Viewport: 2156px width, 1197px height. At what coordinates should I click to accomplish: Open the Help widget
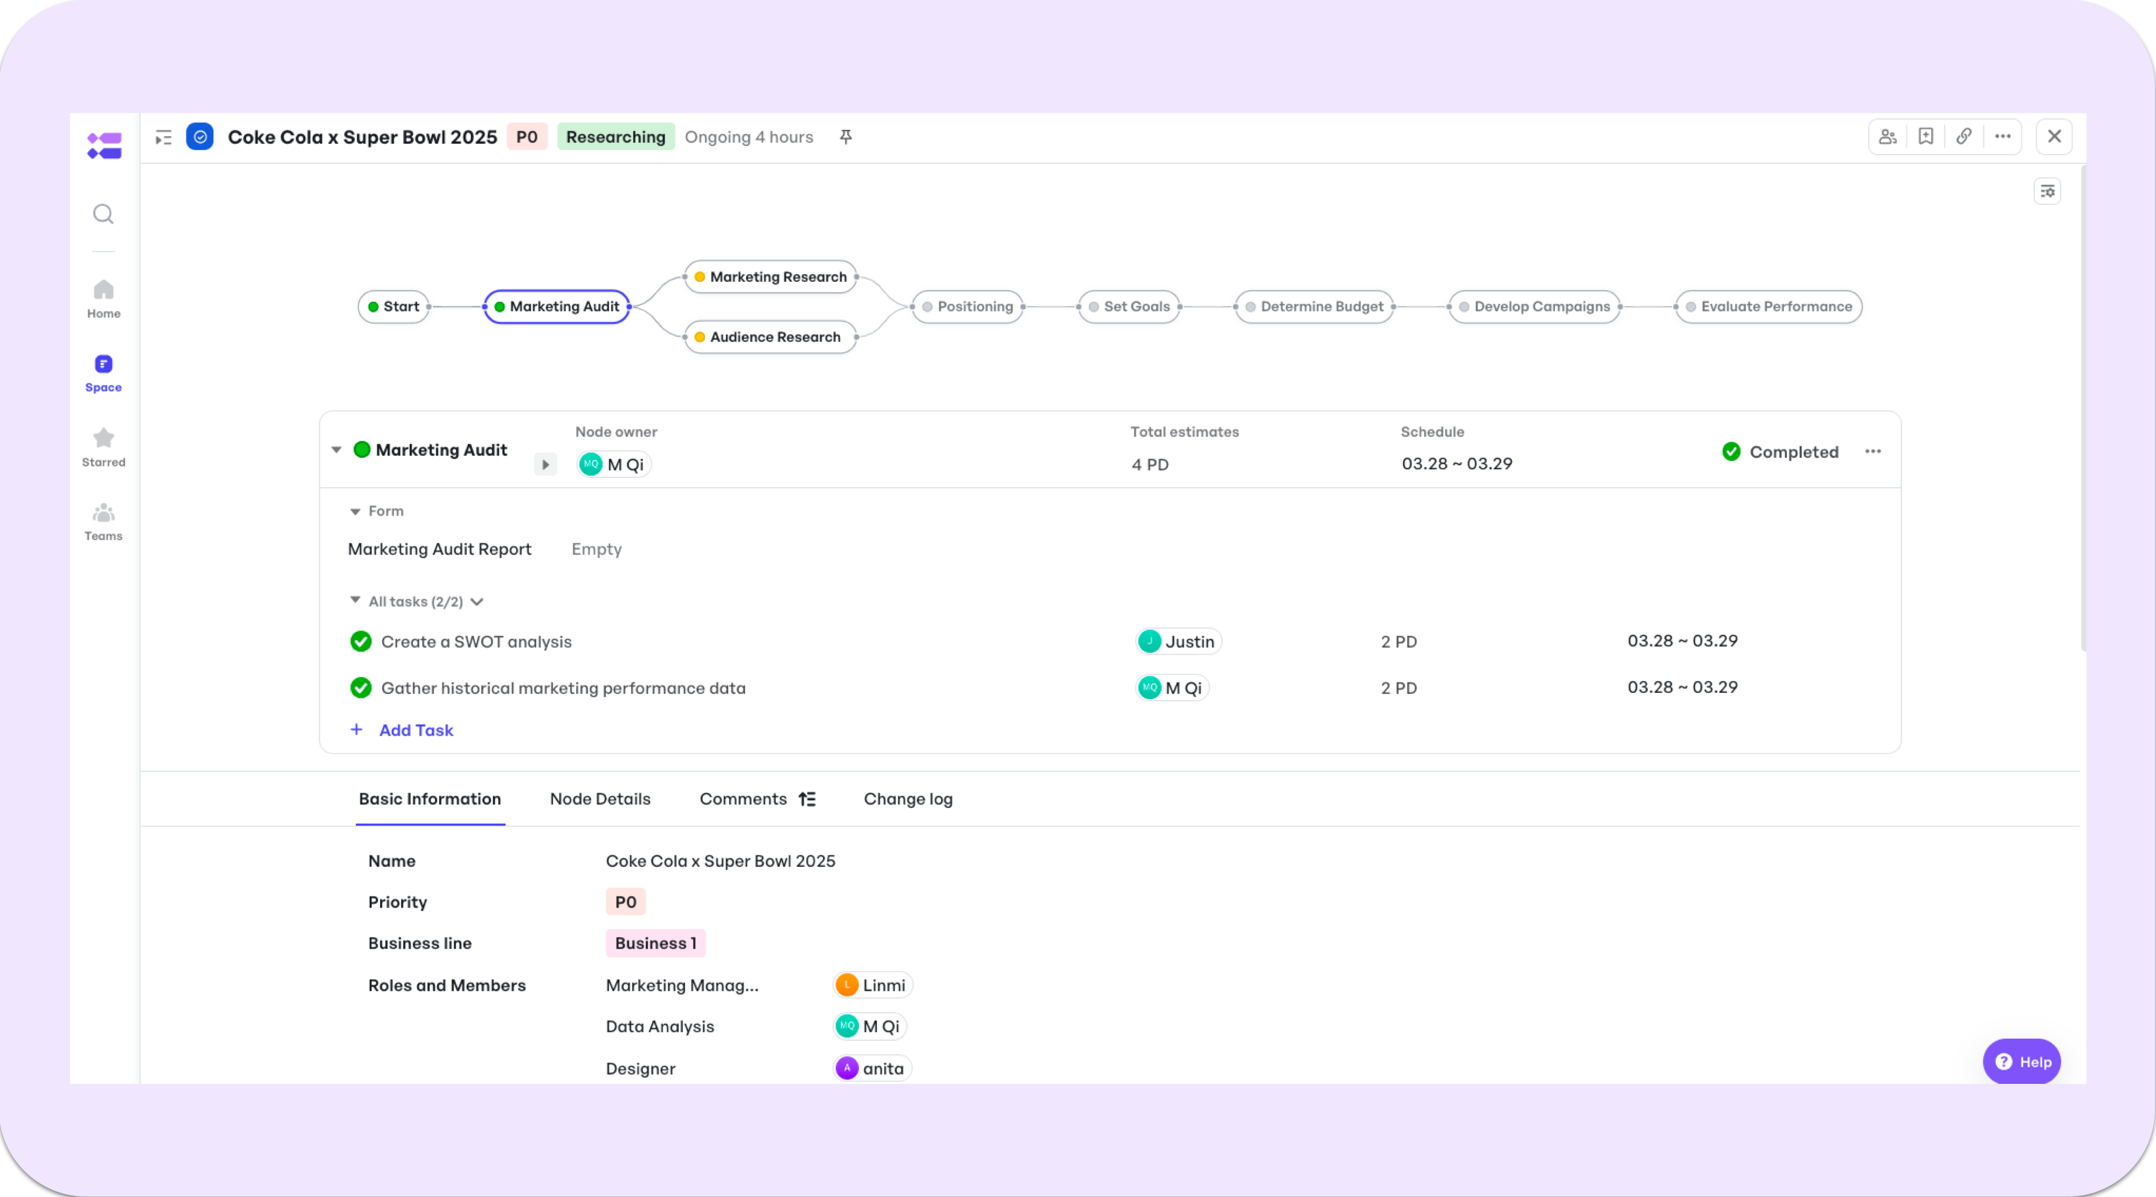coord(2022,1061)
